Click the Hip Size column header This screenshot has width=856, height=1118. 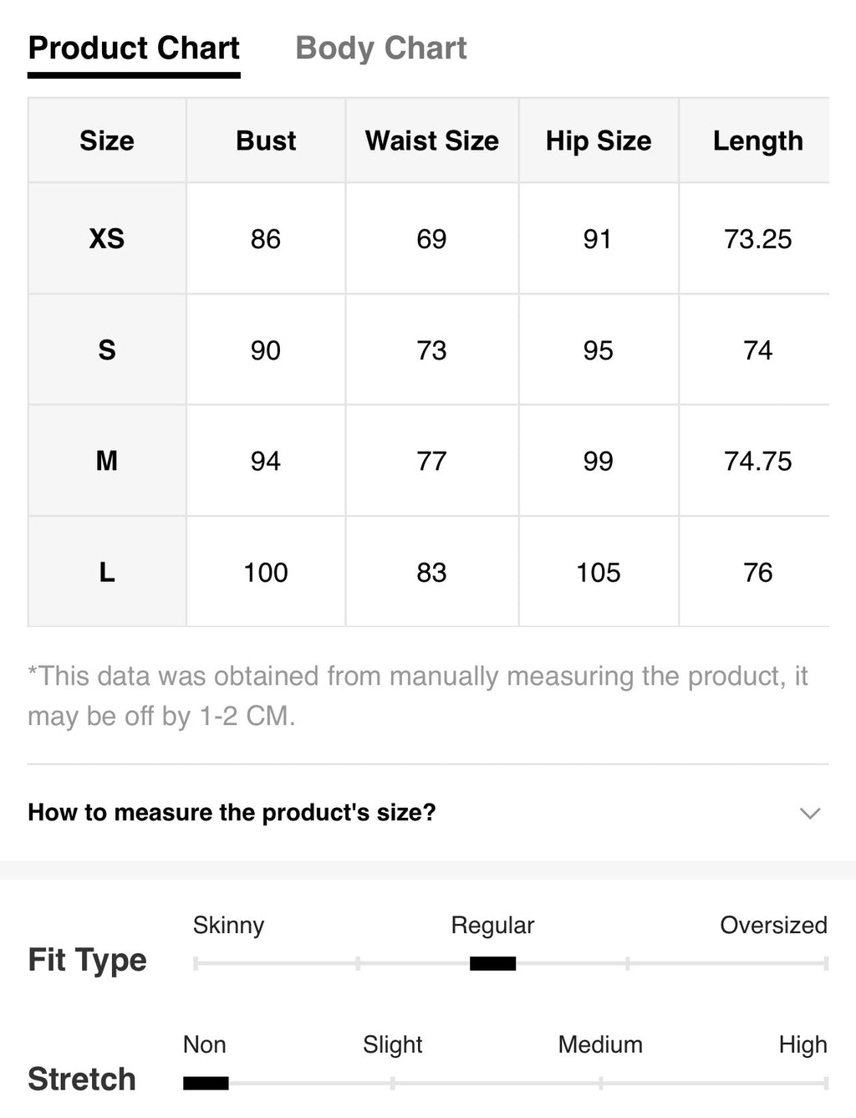coord(599,140)
